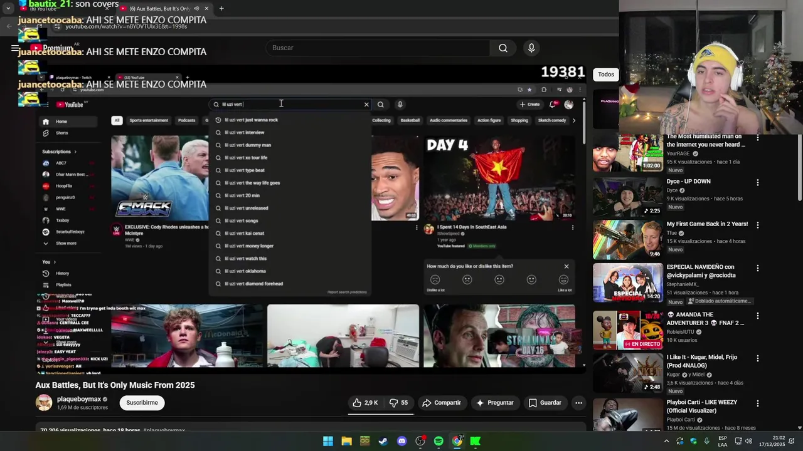Open Windows Start menu
This screenshot has width=803, height=451.
pos(328,441)
